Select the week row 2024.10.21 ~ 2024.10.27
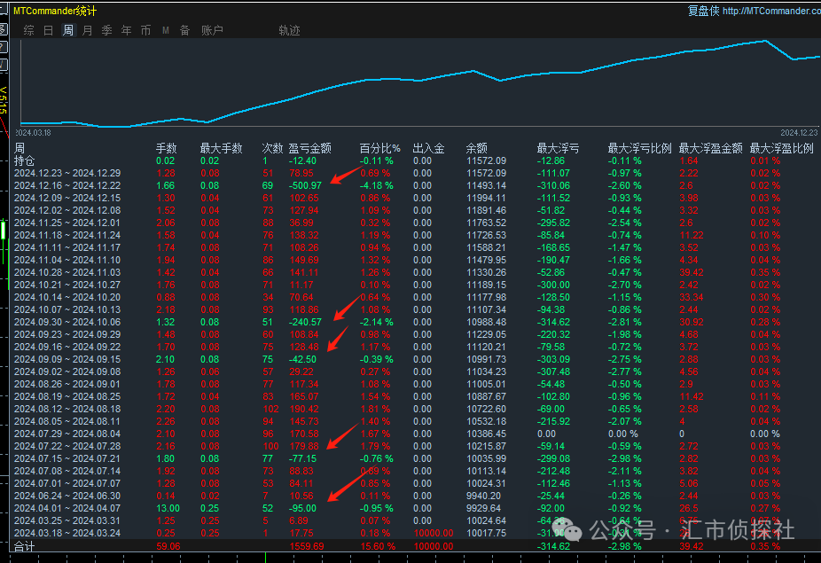 tap(67, 285)
